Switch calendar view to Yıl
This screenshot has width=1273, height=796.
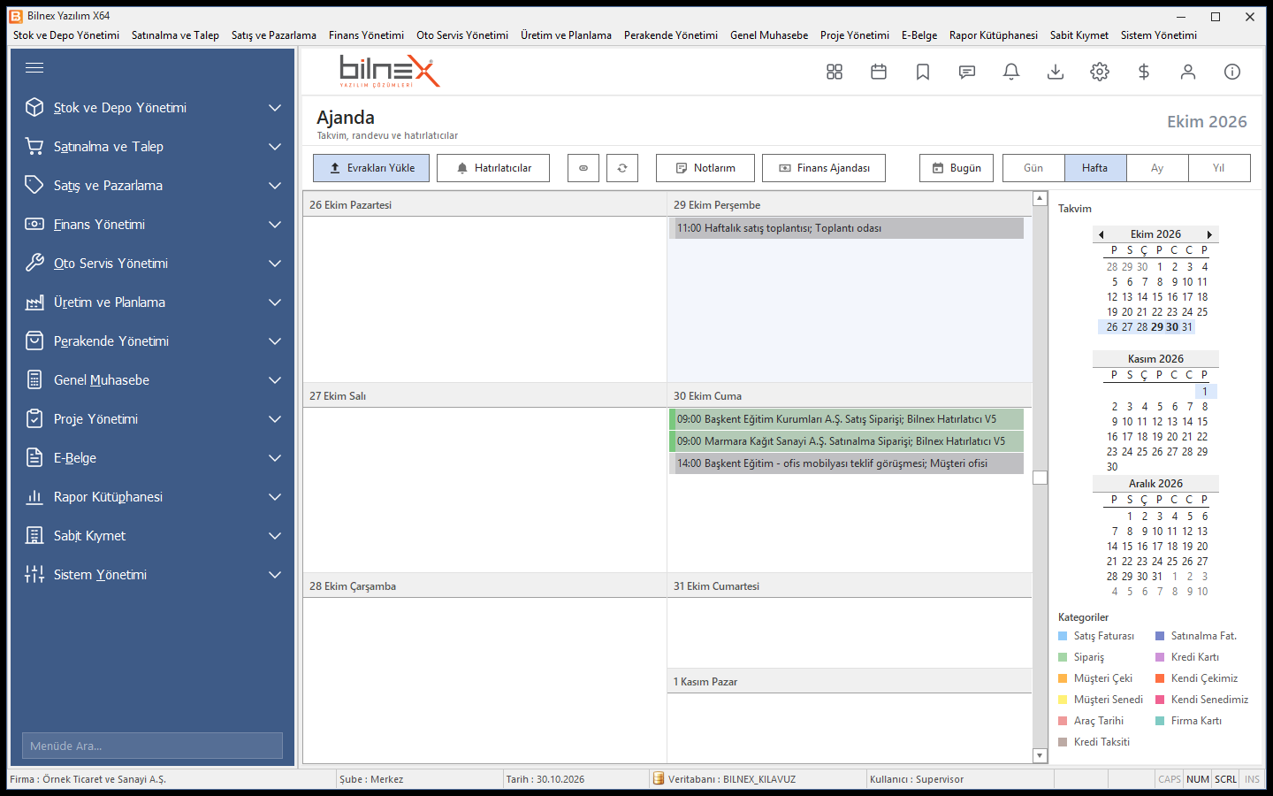click(1219, 168)
